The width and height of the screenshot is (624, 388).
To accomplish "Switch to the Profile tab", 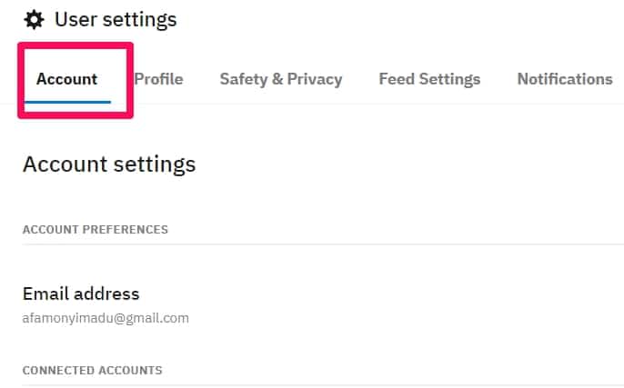I will (x=158, y=79).
